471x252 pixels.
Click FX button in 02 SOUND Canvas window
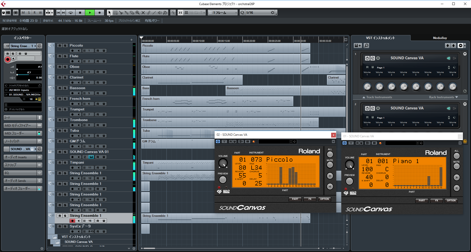pyautogui.click(x=310, y=199)
